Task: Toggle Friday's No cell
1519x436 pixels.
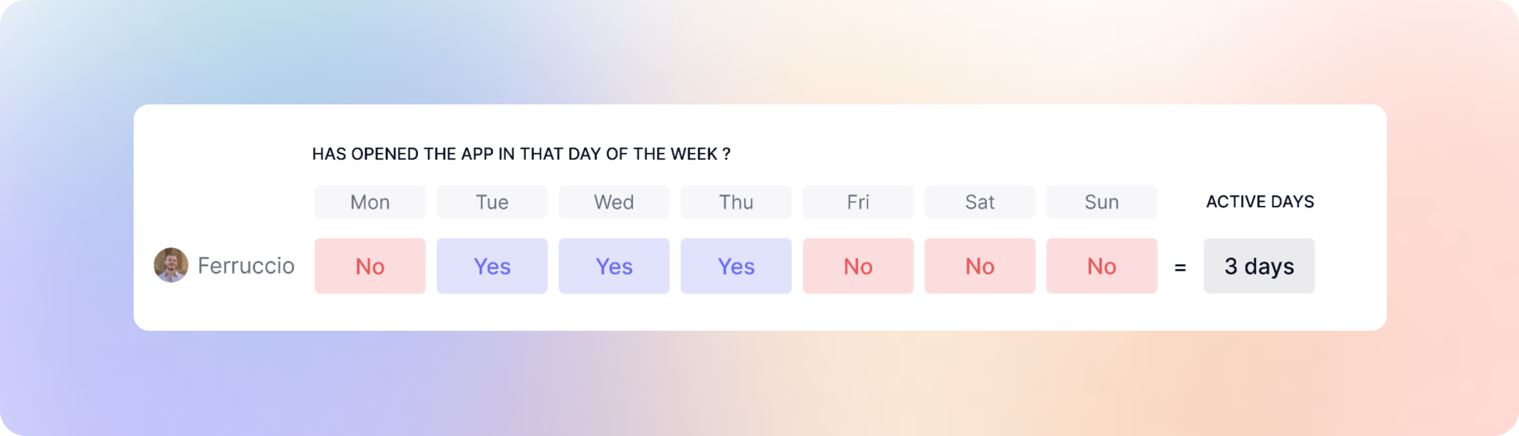Action: (x=858, y=266)
